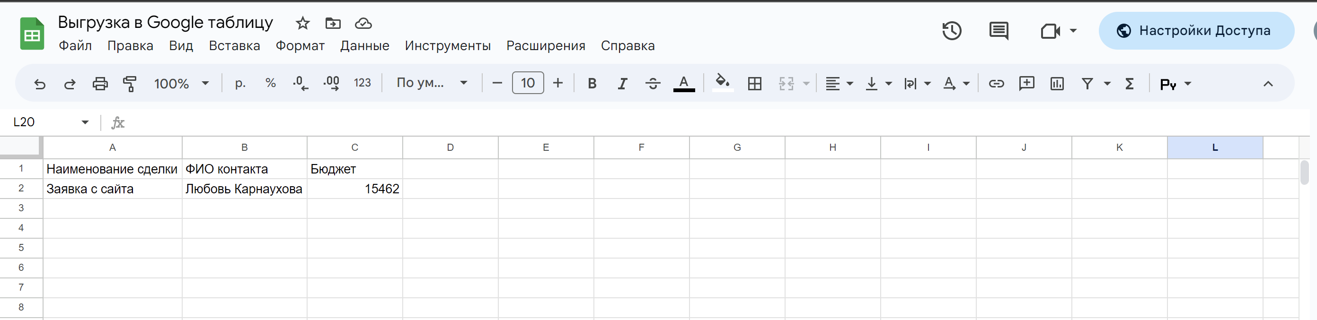Decrease decimal places
This screenshot has width=1317, height=320.
pyautogui.click(x=301, y=83)
